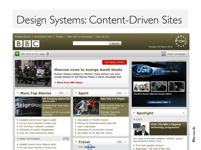
Task: Click the TOP NEWS STORY label
Action: 114,63
